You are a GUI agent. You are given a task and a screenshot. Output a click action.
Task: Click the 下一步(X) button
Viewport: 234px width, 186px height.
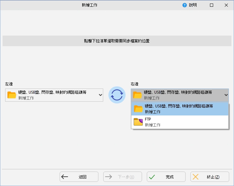tap(122, 177)
